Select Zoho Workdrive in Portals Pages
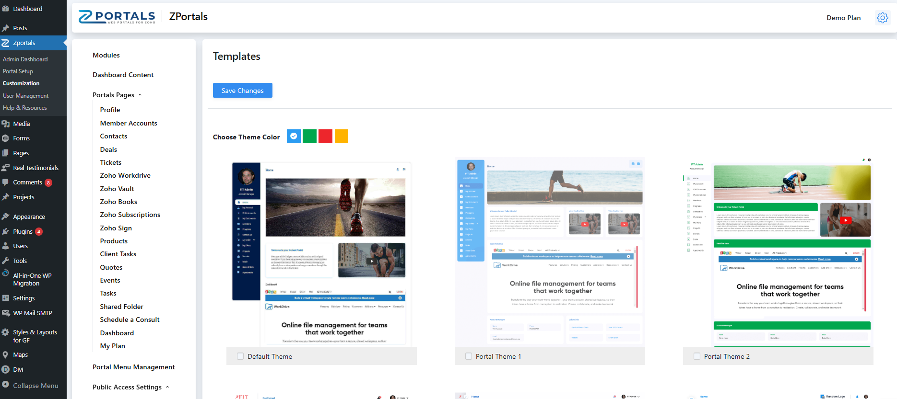The width and height of the screenshot is (897, 399). tap(125, 175)
